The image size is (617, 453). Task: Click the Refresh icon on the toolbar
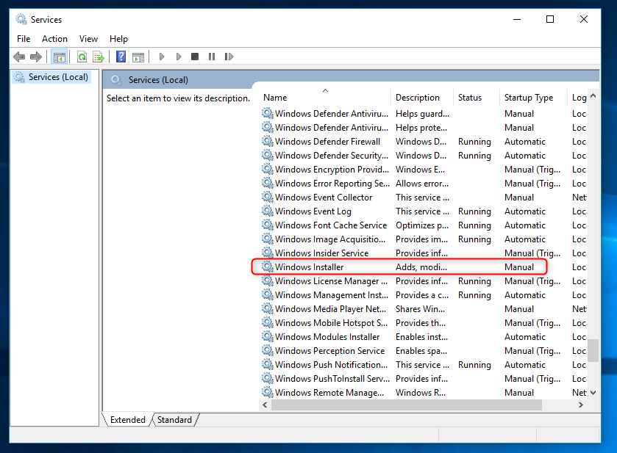pyautogui.click(x=81, y=57)
